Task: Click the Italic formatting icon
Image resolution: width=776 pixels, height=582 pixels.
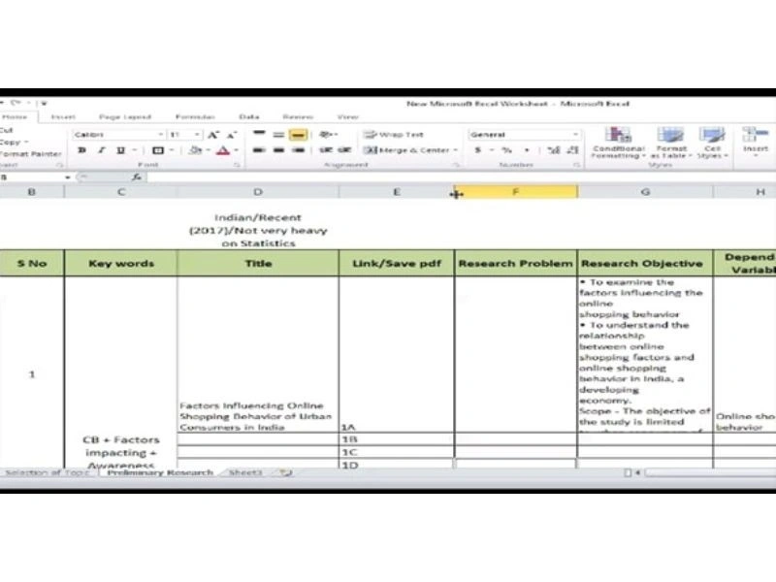Action: [101, 150]
